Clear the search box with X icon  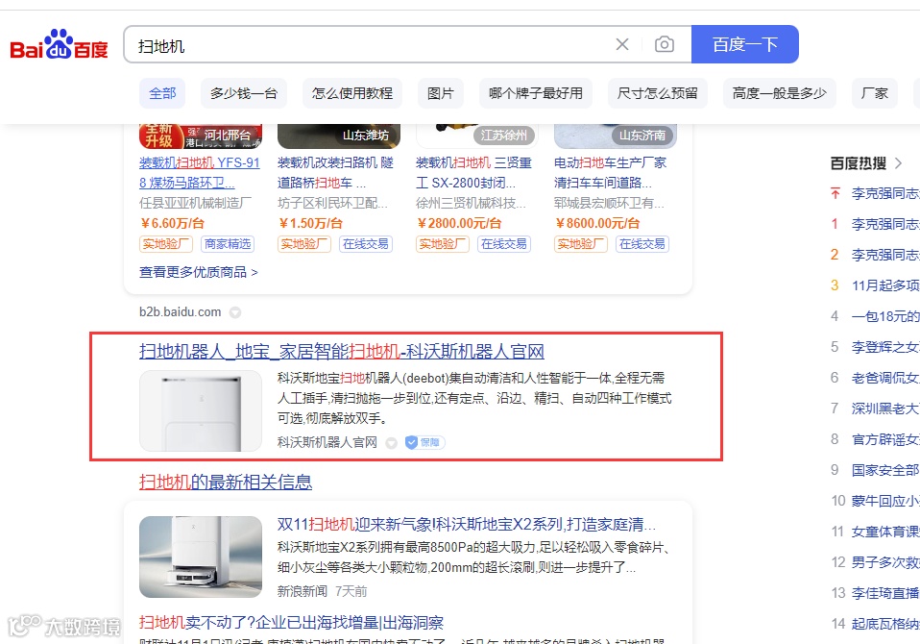point(622,44)
